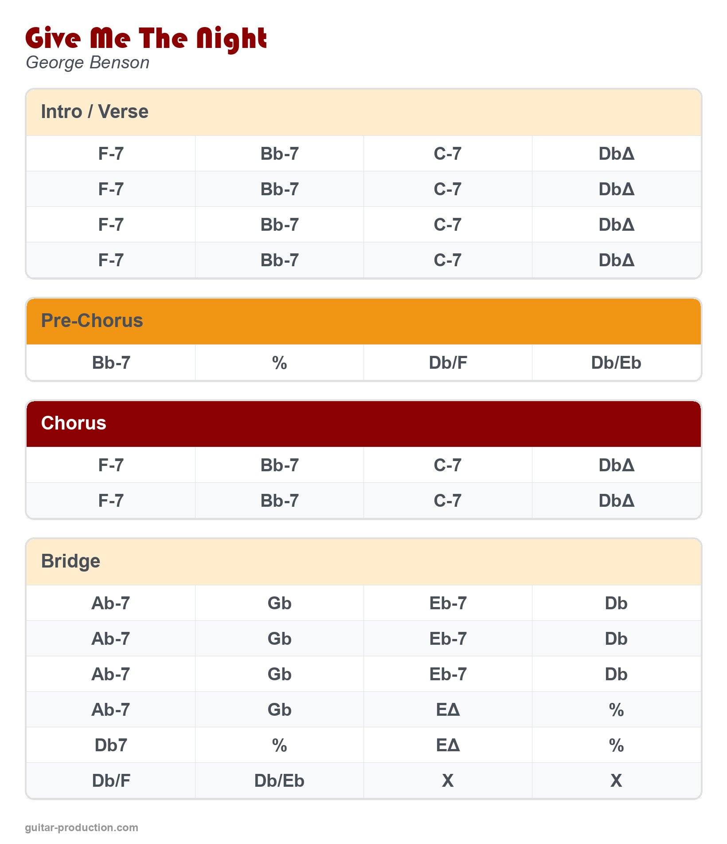The width and height of the screenshot is (727, 844).
Task: Click the Db7 chord in the Bridge
Action: (111, 745)
